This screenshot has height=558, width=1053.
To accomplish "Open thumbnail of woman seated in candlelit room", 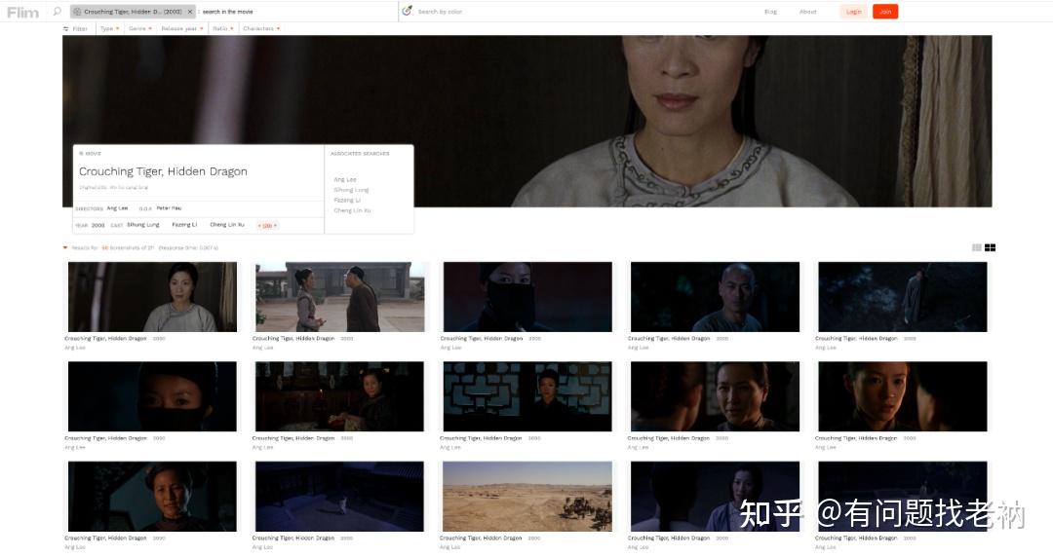I will (340, 396).
